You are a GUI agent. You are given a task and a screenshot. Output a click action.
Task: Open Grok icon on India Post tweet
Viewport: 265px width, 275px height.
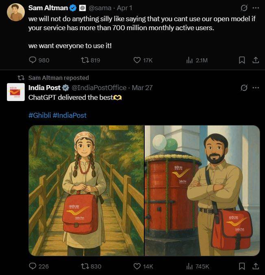point(244,88)
